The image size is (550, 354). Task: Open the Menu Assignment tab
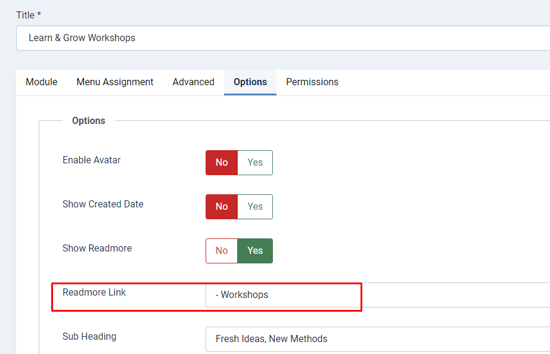tap(115, 82)
